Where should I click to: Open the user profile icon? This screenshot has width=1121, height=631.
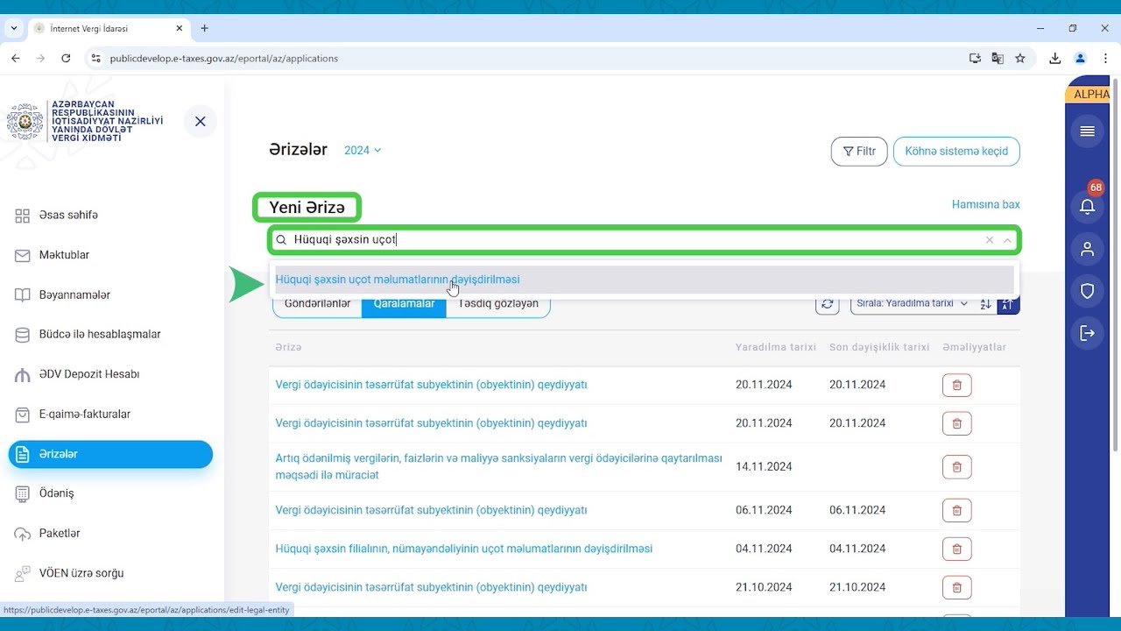[x=1088, y=249]
